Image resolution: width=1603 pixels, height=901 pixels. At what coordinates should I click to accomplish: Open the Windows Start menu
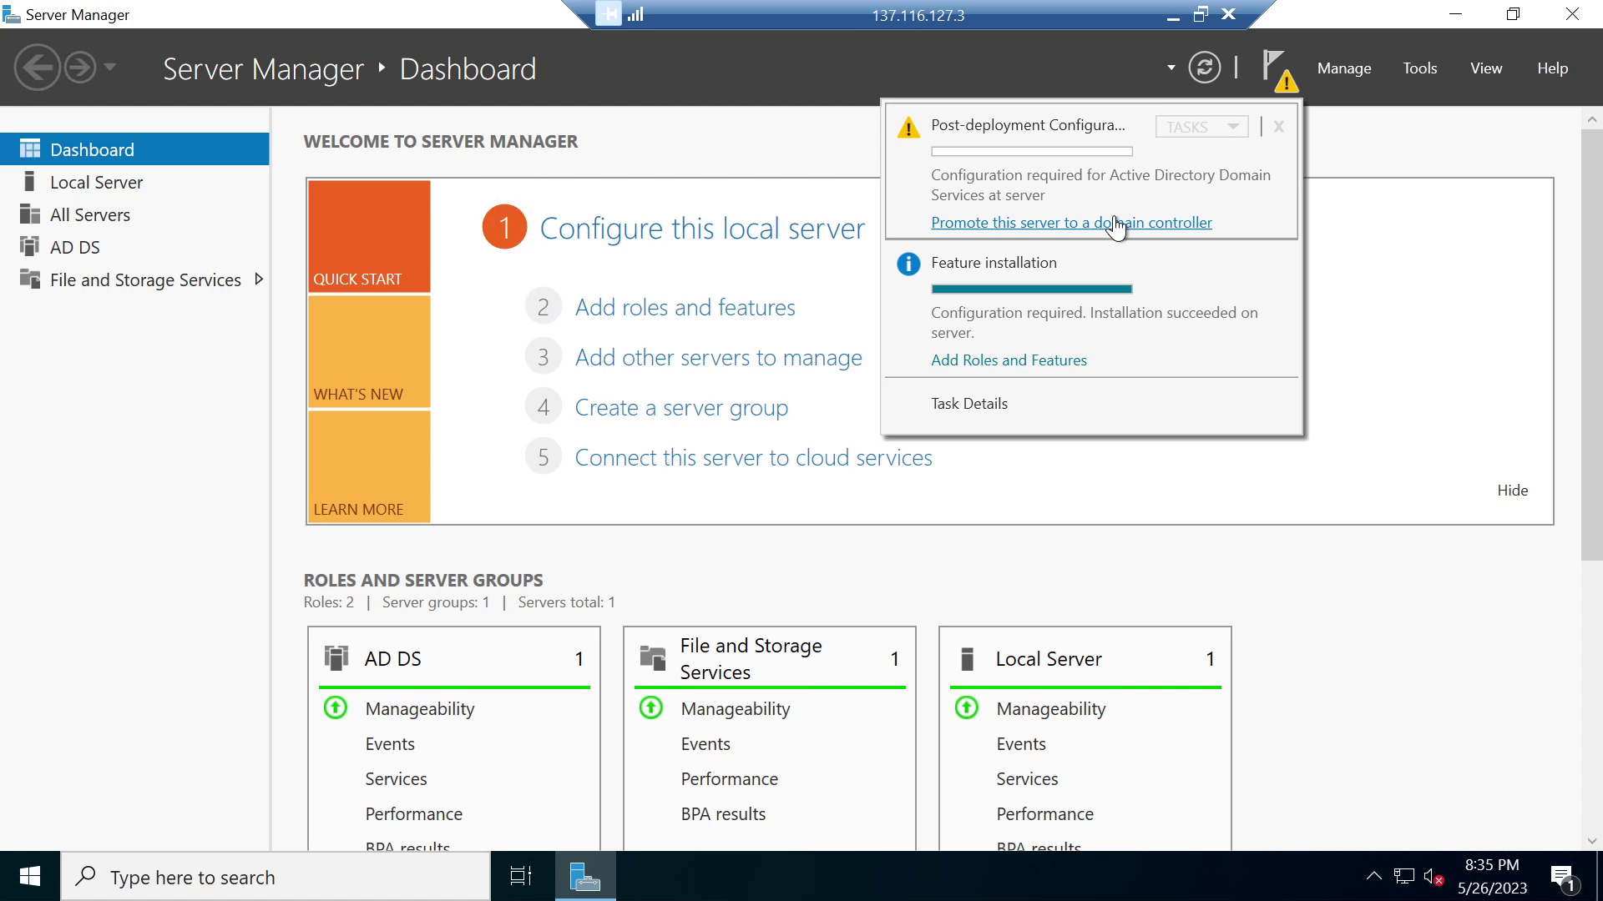point(30,876)
